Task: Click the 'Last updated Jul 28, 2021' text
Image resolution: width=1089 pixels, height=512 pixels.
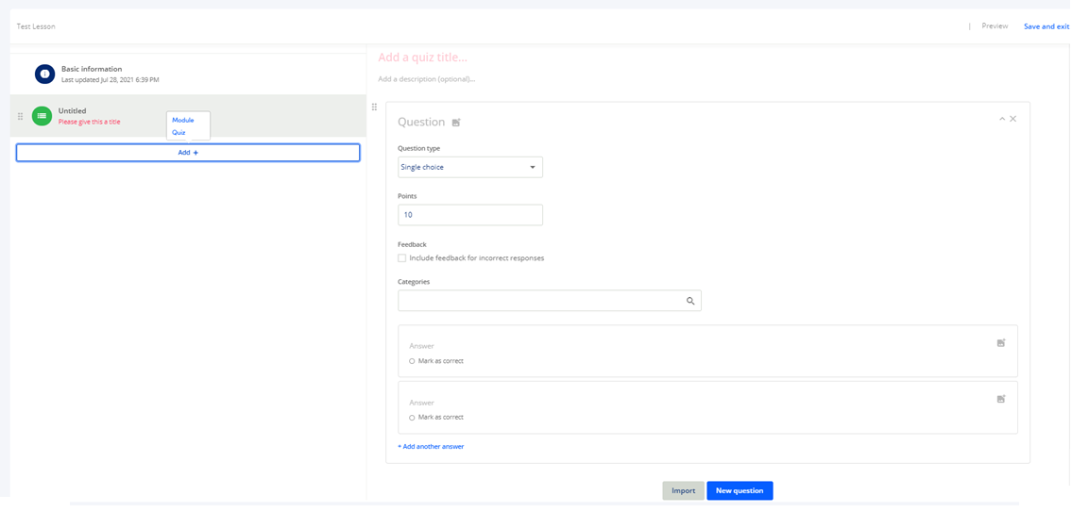Action: tap(111, 80)
